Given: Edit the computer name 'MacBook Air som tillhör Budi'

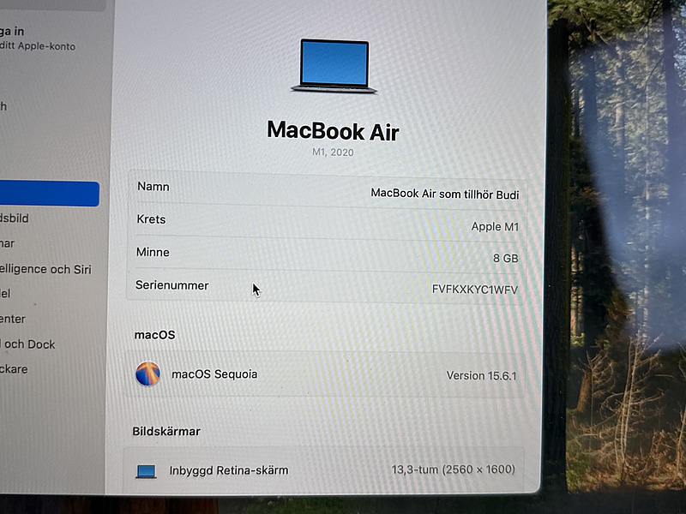Looking at the screenshot, I should [444, 194].
